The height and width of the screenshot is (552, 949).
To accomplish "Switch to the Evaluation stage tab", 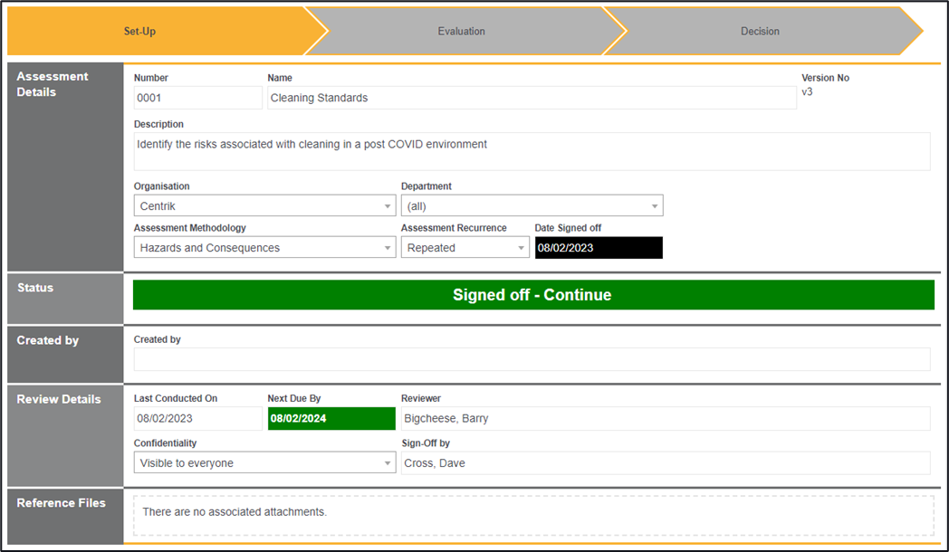I will [462, 32].
